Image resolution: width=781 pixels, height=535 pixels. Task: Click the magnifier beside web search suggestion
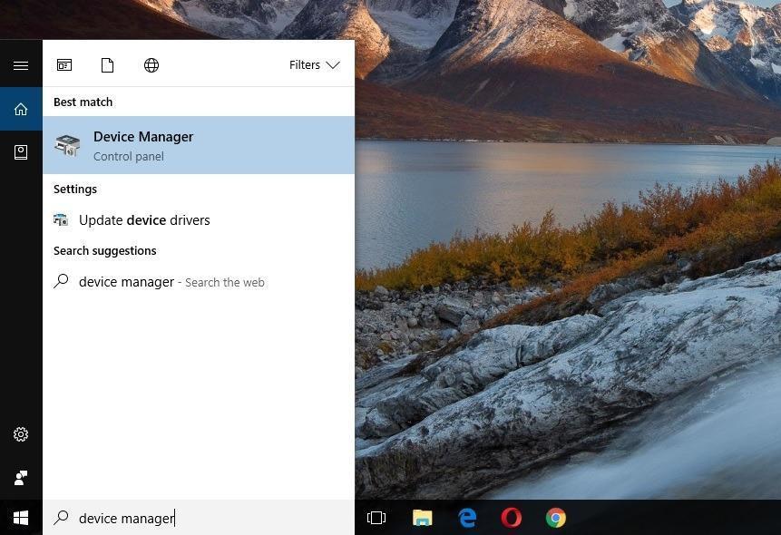61,281
